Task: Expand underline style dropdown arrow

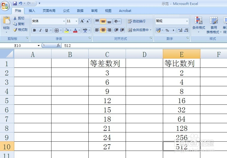Action: [x=51, y=30]
